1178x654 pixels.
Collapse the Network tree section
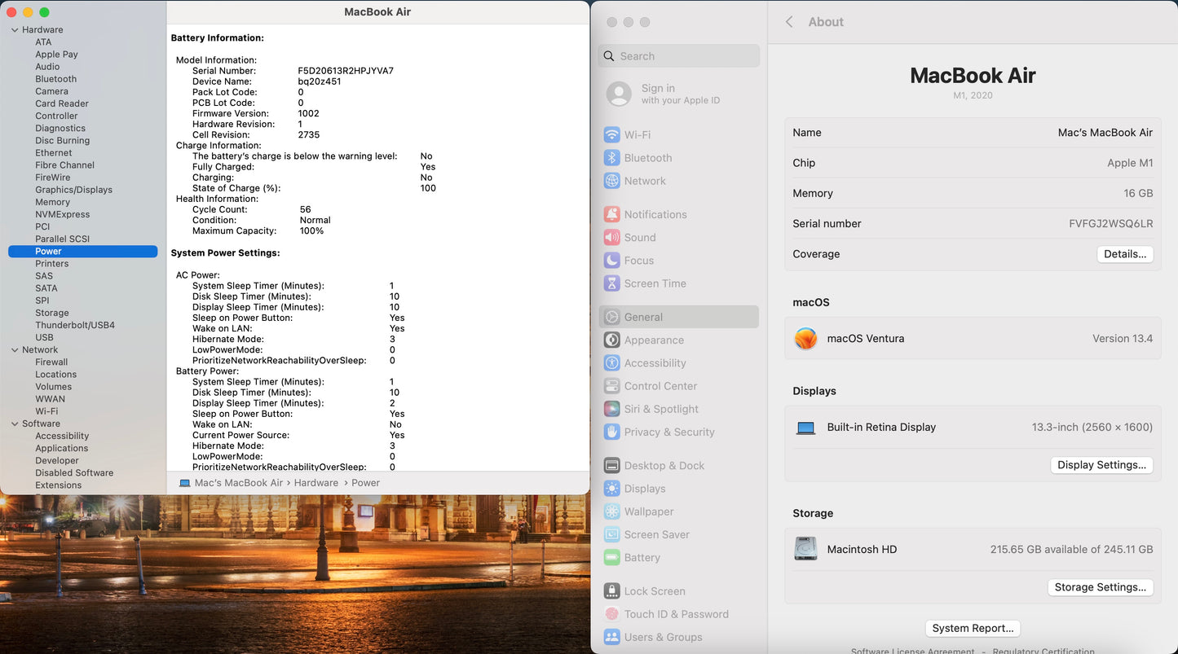15,350
